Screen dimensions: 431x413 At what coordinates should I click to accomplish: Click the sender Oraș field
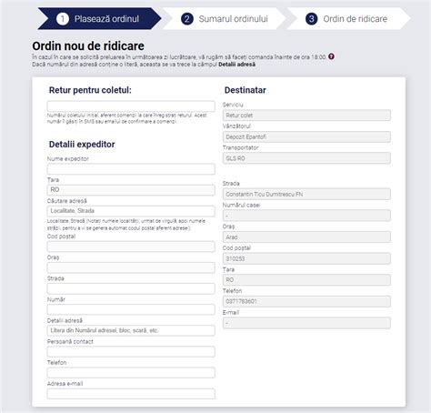pos(131,267)
